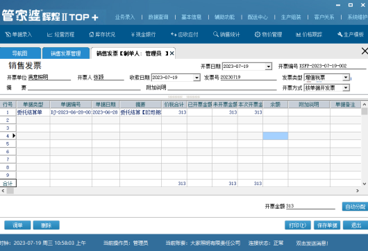The image size is (368, 251).
Task: Click the 打印(P) button
Action: [298, 225]
